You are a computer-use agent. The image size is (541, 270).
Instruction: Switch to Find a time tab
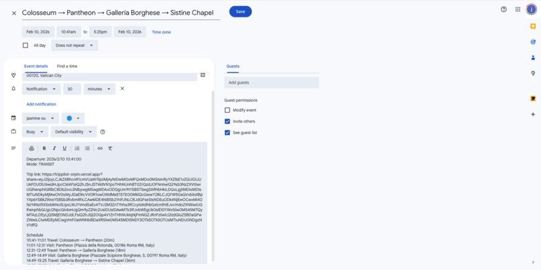67,66
